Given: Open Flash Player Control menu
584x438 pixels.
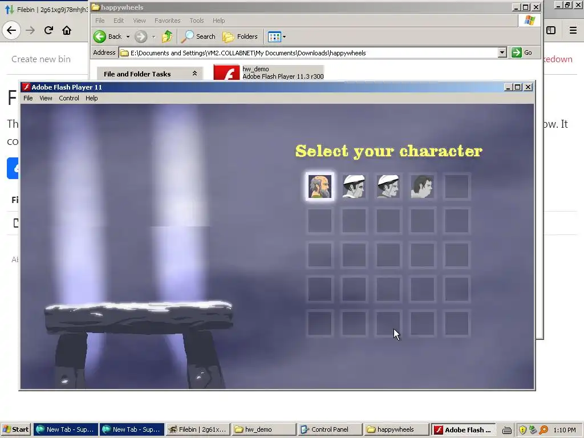Looking at the screenshot, I should (x=69, y=98).
